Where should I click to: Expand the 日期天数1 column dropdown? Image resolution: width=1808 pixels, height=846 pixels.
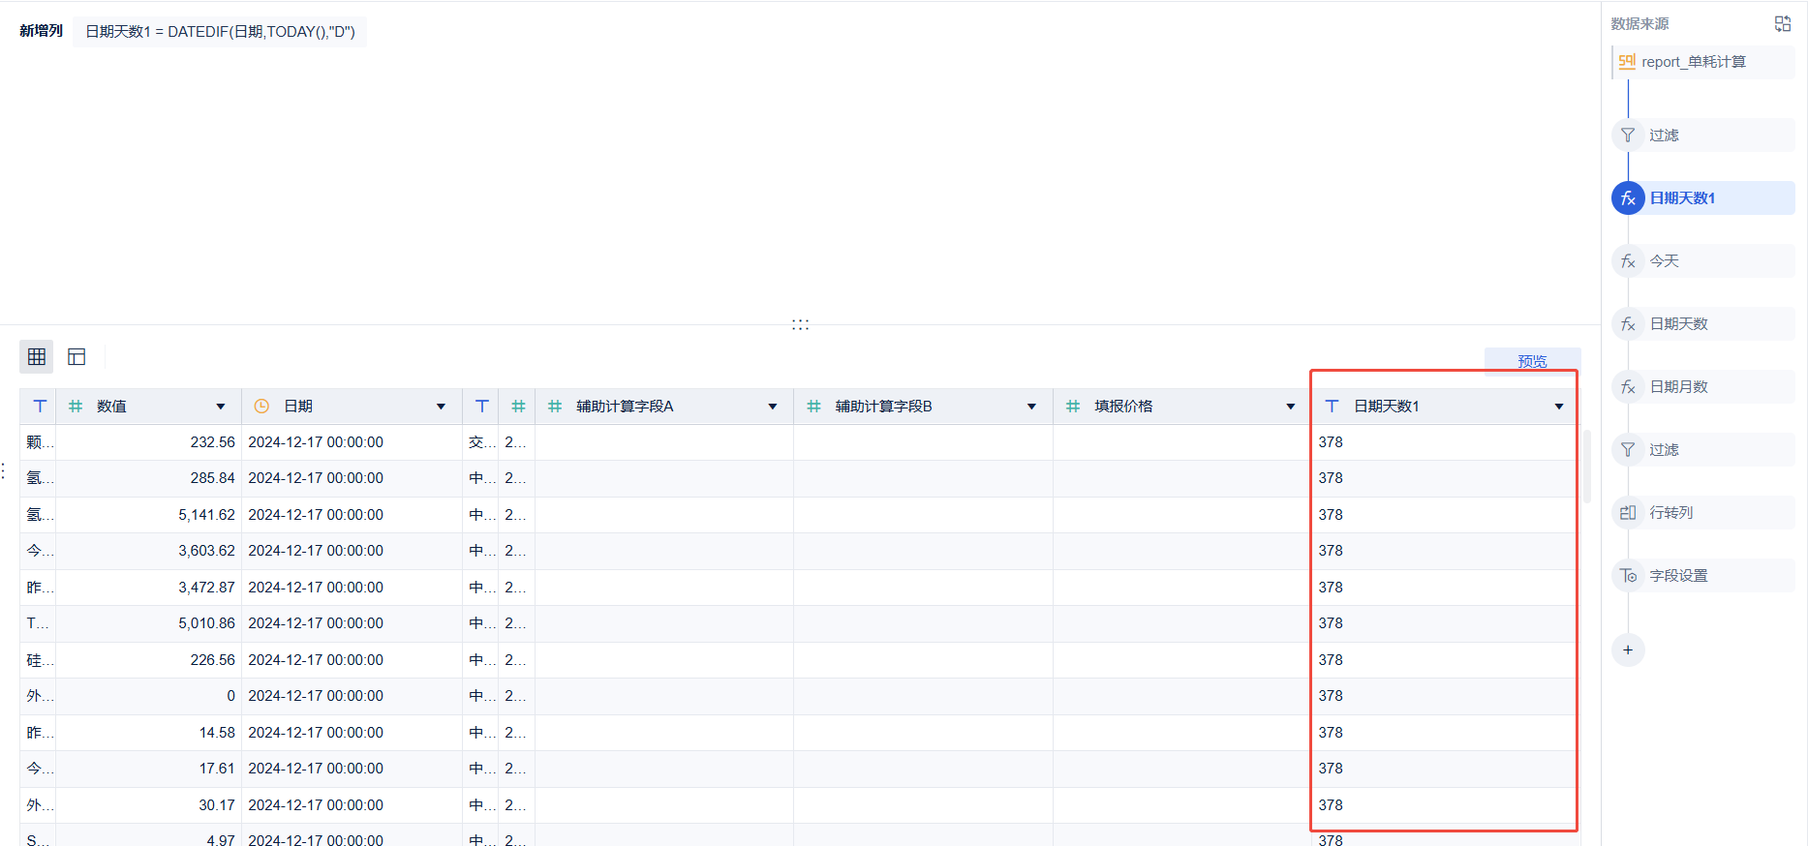pos(1559,407)
